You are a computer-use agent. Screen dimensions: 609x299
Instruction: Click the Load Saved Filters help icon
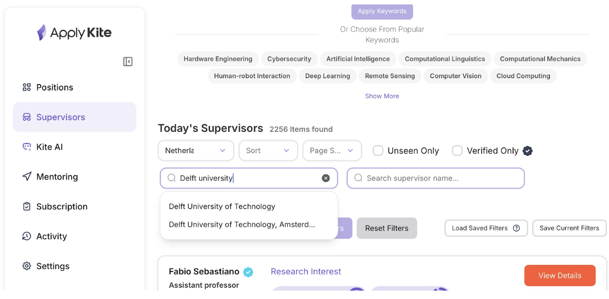pyautogui.click(x=517, y=228)
